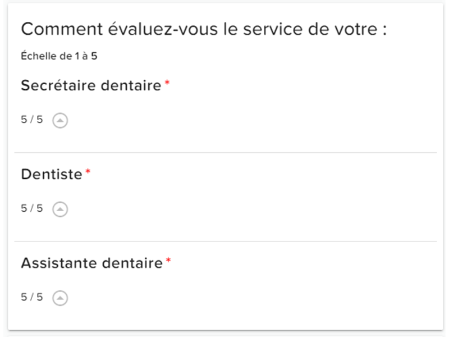Tap the Assistante dentaire circular arrow icon

click(60, 298)
